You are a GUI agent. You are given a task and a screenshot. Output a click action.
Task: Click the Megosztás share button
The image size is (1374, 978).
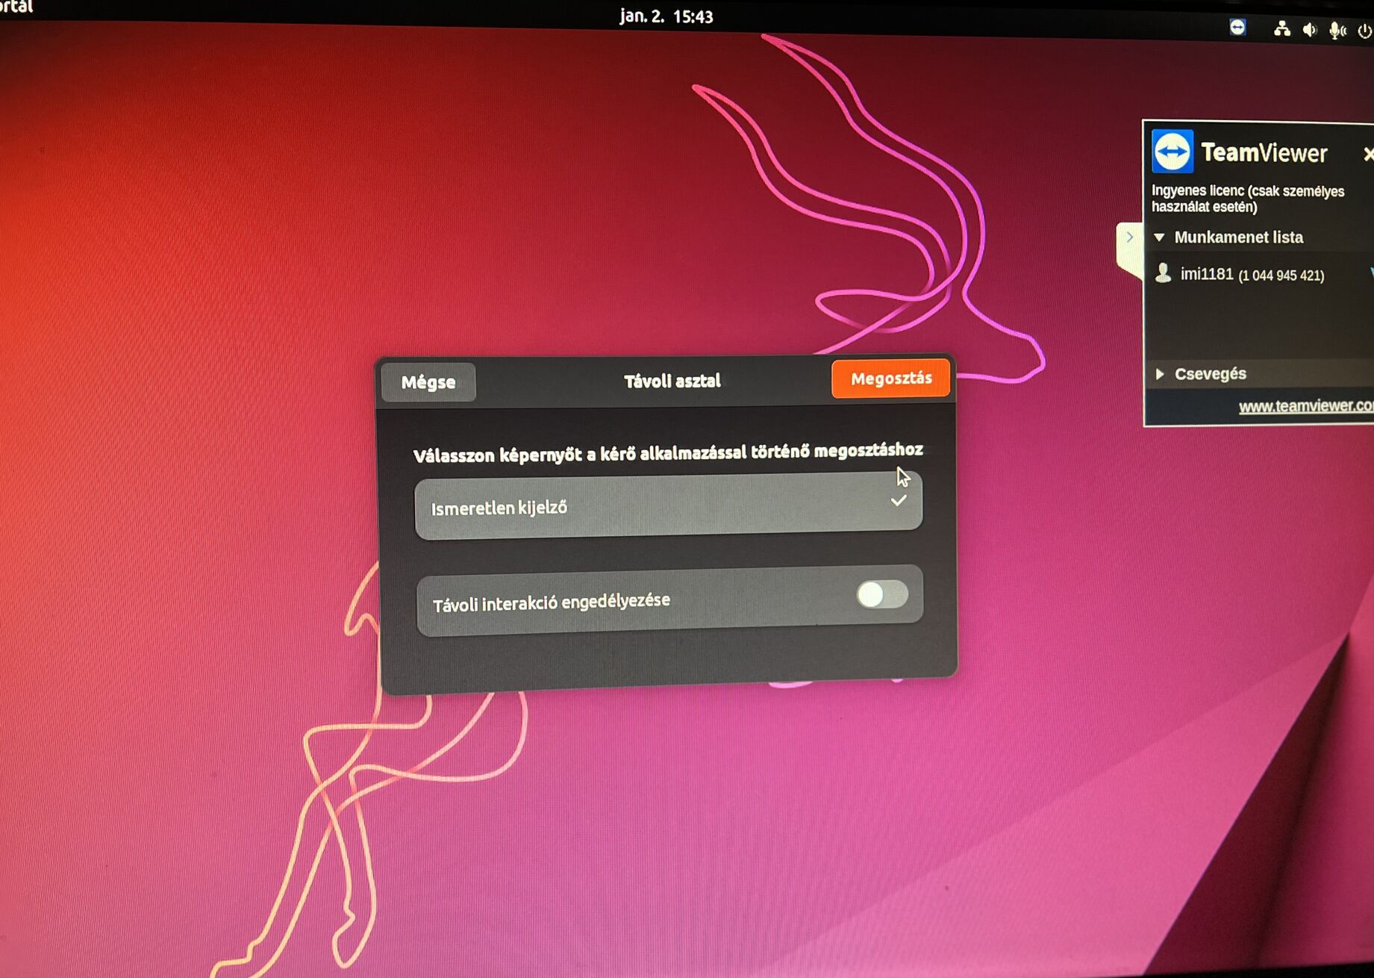click(x=890, y=379)
